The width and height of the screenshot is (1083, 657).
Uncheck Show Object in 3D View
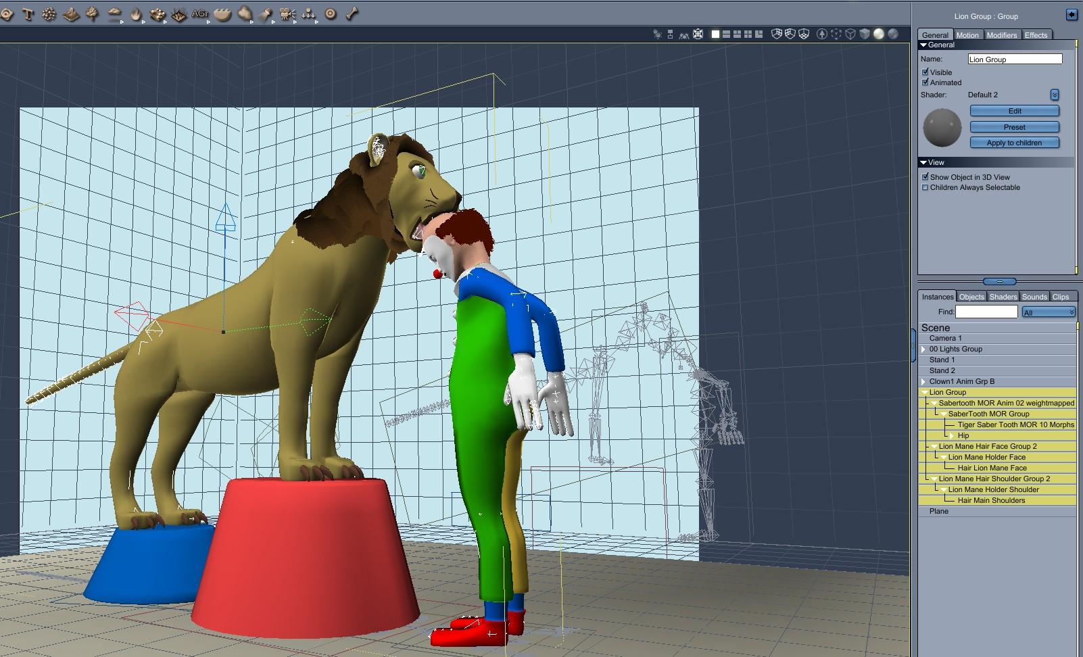(925, 177)
